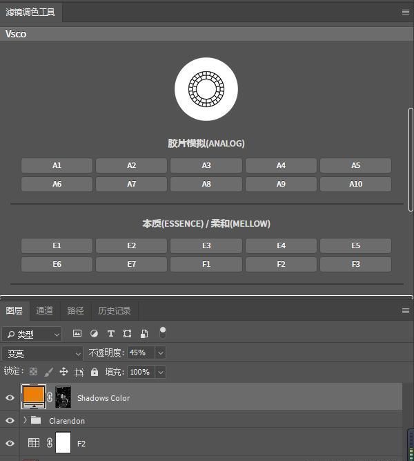
Task: Apply the A4 filter
Action: tap(281, 165)
